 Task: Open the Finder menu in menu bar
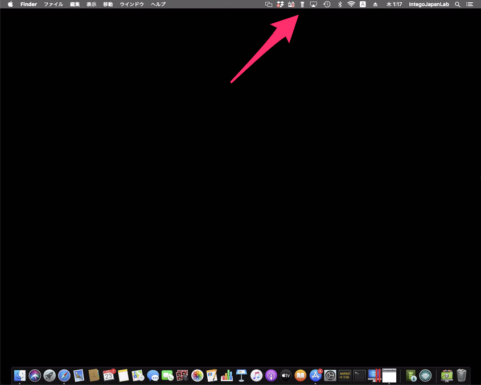coord(28,5)
